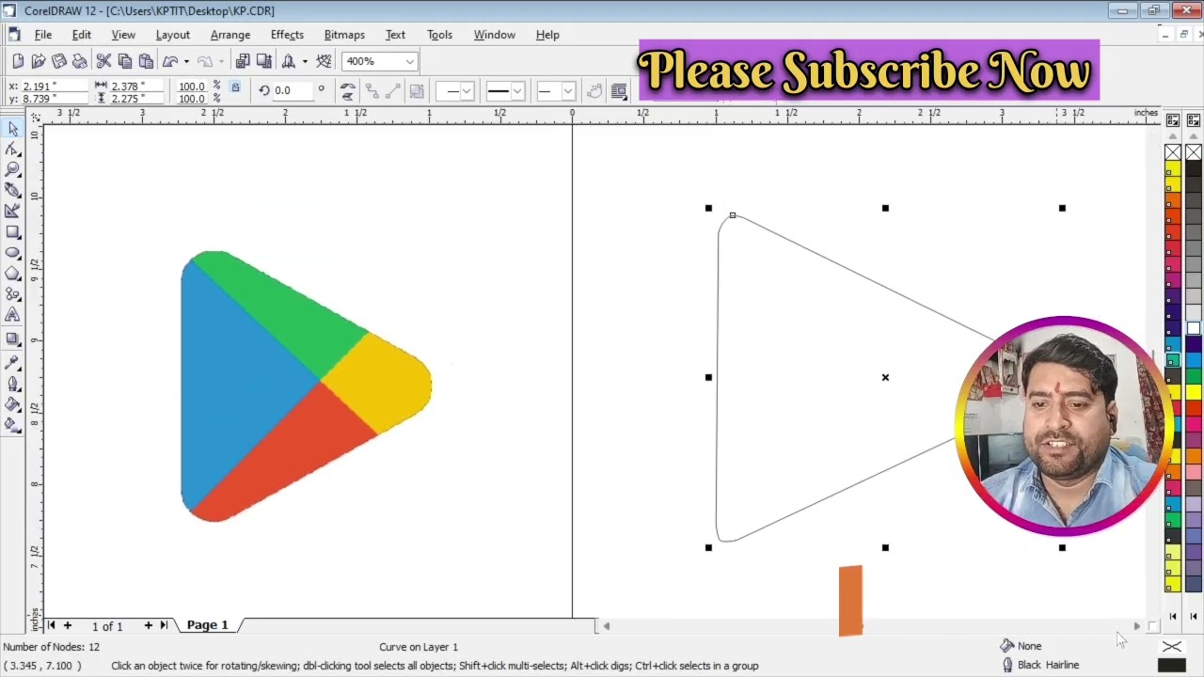Click the horizontal scrollbar right arrow
This screenshot has height=677, width=1204.
point(1136,625)
